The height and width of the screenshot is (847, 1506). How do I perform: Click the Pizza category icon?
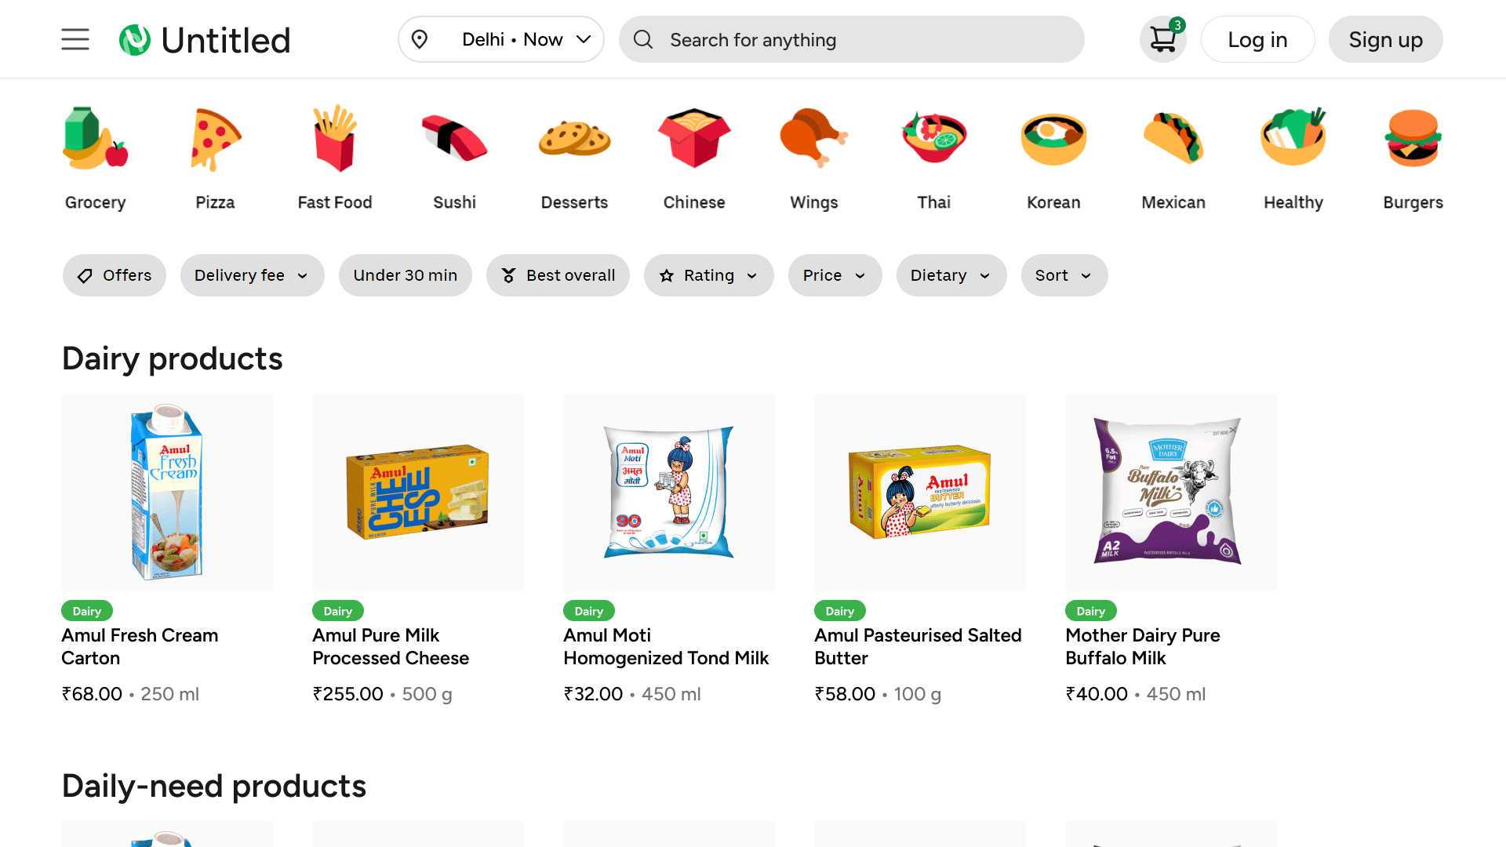[x=215, y=153]
